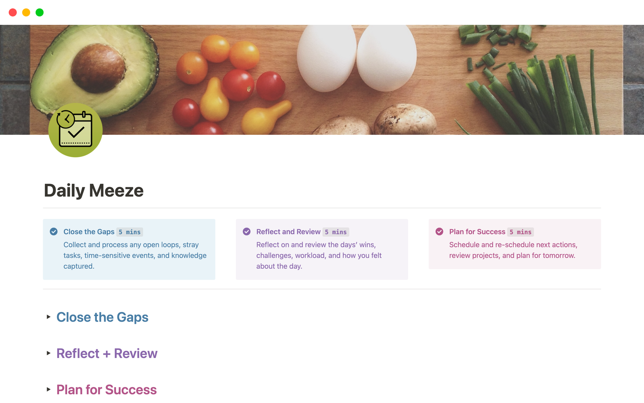The width and height of the screenshot is (644, 403).
Task: Expand the Reflect + Review toggle arrow
Action: 49,353
